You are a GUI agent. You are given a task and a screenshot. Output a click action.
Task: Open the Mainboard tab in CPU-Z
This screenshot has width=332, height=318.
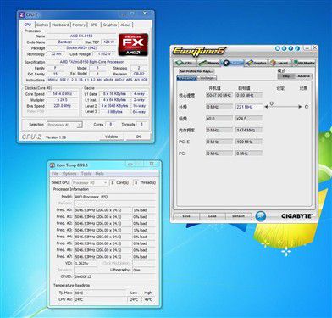point(60,25)
